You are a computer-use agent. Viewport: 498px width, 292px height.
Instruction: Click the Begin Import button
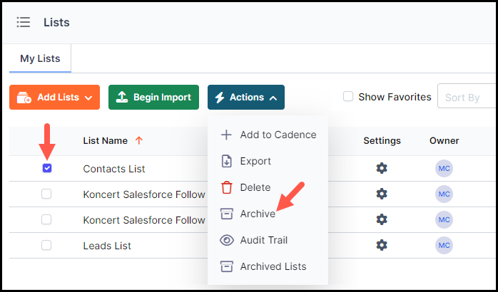tap(153, 97)
